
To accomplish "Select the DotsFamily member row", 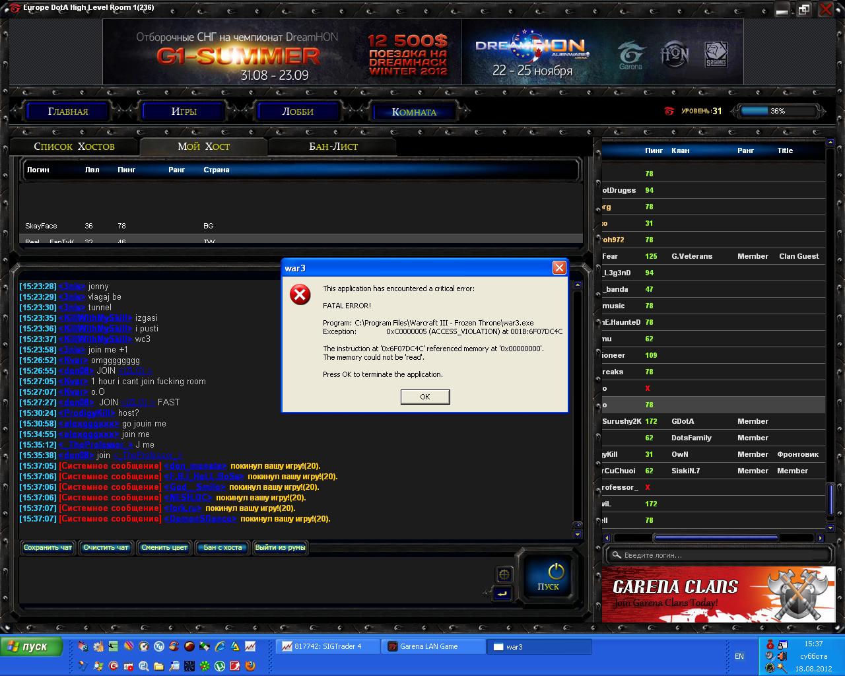I will (x=714, y=438).
